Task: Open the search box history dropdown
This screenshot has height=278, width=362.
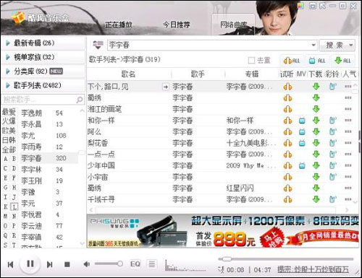Action: pyautogui.click(x=313, y=45)
